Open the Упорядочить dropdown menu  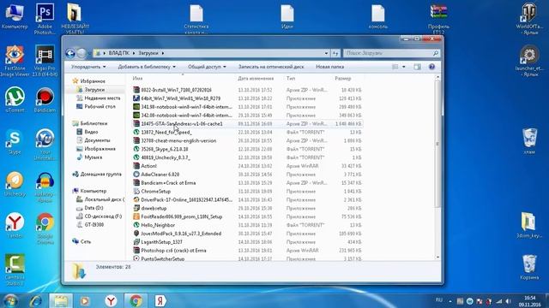pyautogui.click(x=88, y=67)
